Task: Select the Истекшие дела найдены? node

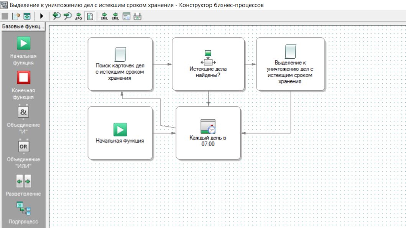Action: point(208,64)
